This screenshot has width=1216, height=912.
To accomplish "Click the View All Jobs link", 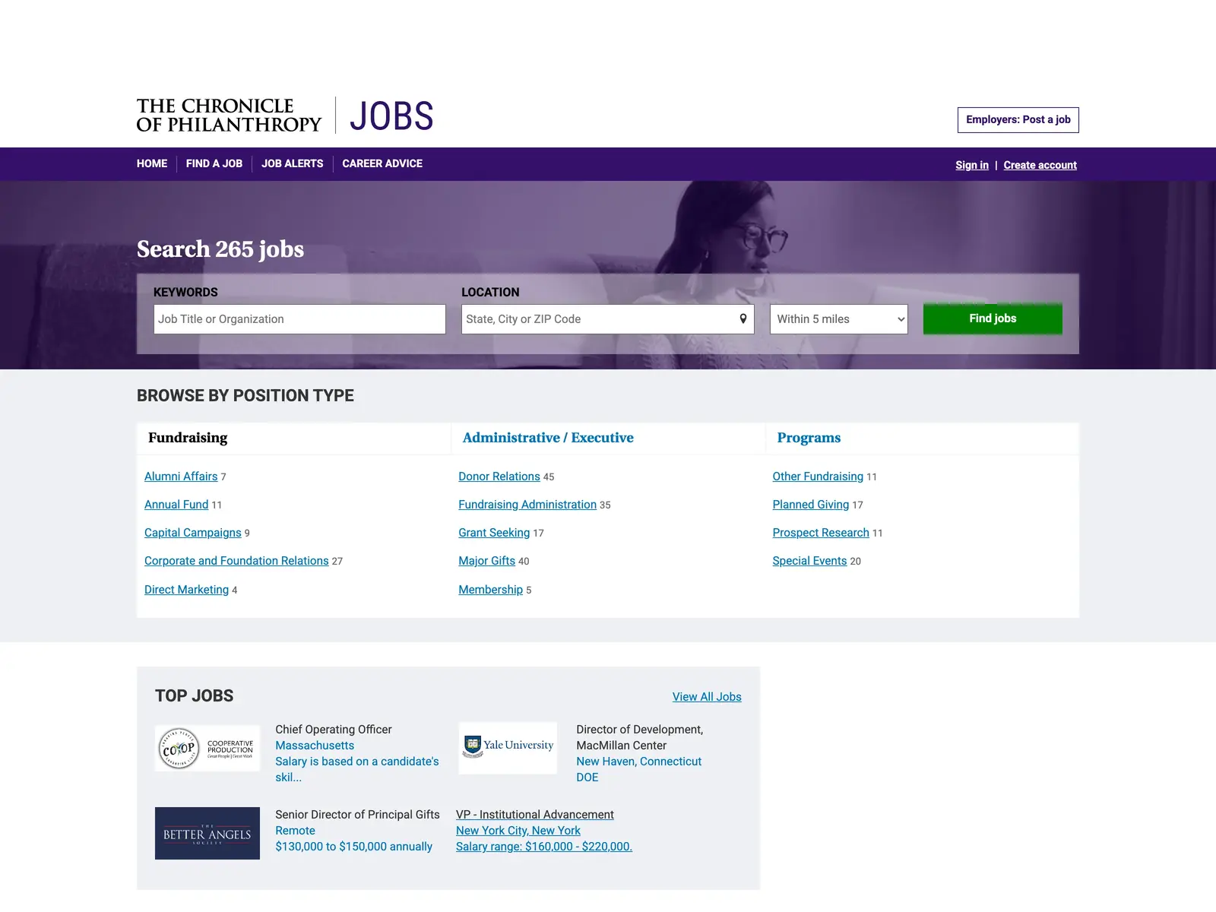I will pos(707,697).
